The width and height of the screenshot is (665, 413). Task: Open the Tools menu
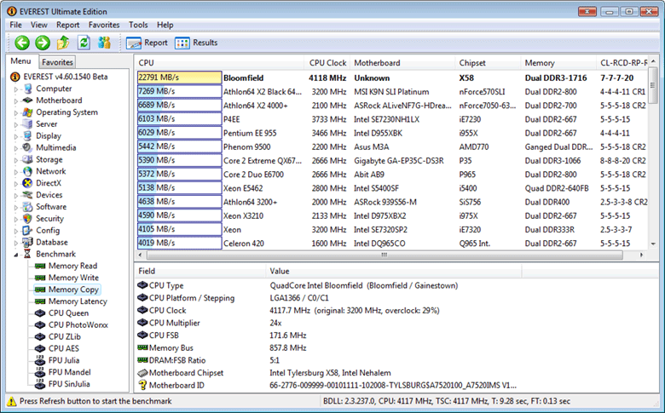138,25
